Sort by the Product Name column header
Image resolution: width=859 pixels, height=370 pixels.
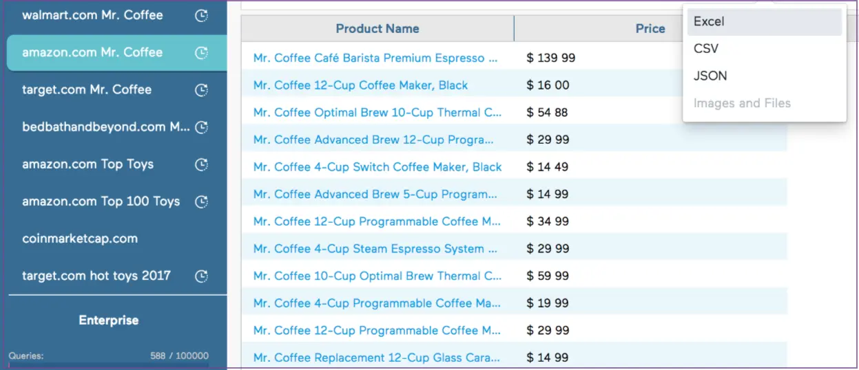[x=377, y=29]
